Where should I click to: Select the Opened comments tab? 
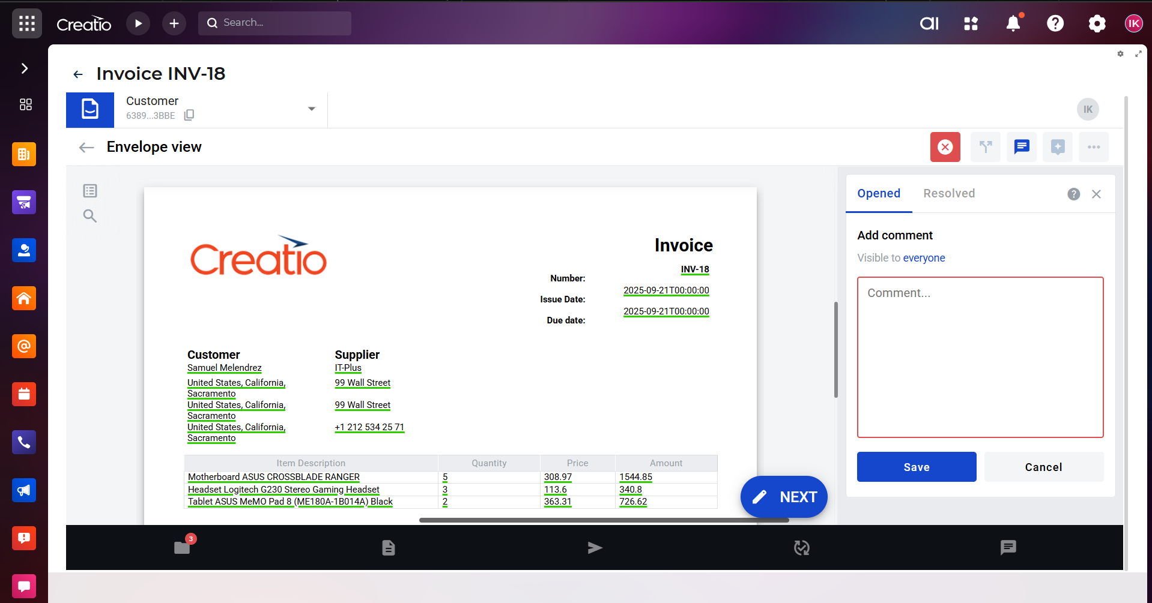tap(878, 193)
